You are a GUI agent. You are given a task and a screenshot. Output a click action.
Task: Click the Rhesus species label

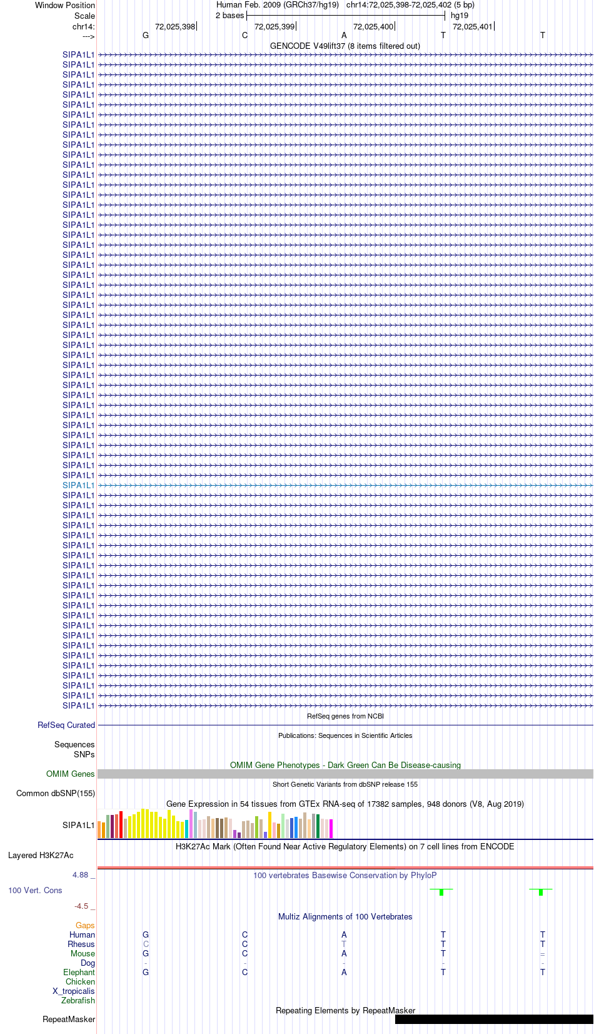click(81, 944)
